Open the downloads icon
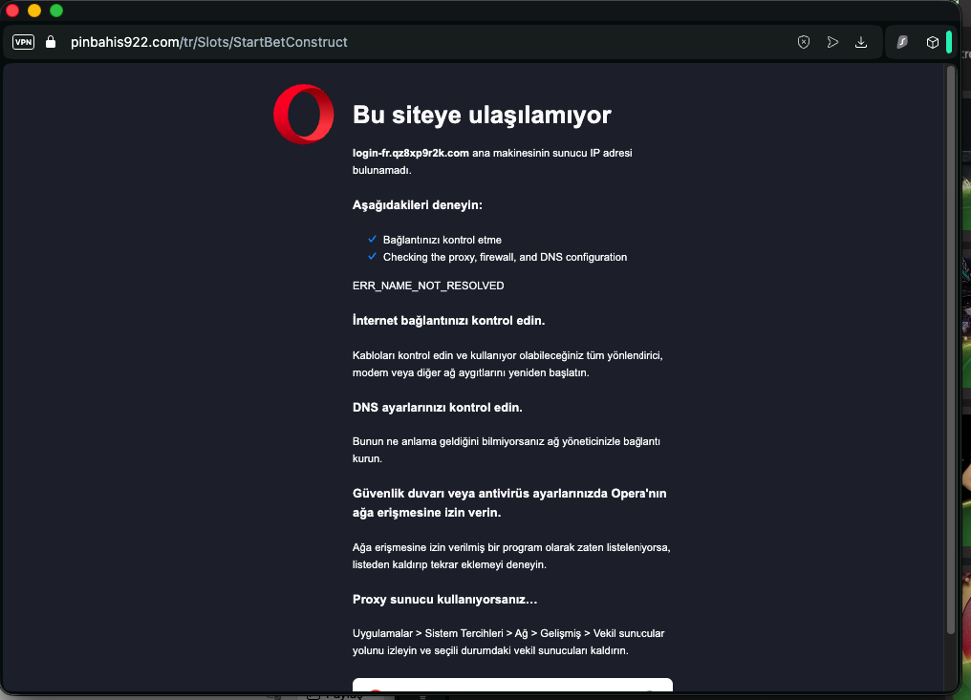Screen dimensions: 971x700 point(861,42)
